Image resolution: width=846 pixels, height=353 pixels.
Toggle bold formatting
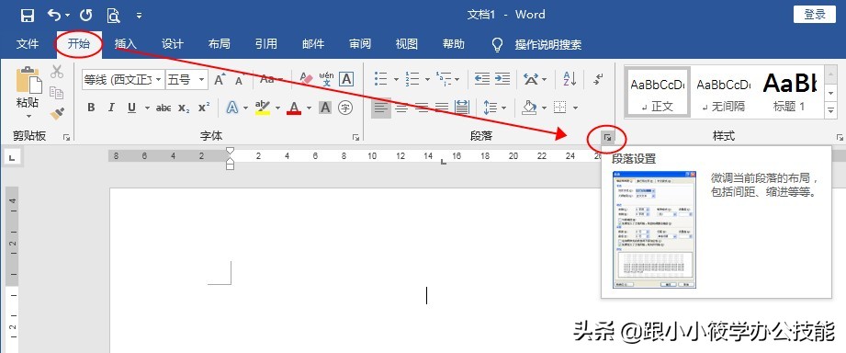click(91, 108)
